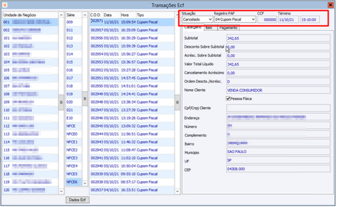Click the Dados Ecf button
The width and height of the screenshot is (337, 207).
[x=77, y=200]
